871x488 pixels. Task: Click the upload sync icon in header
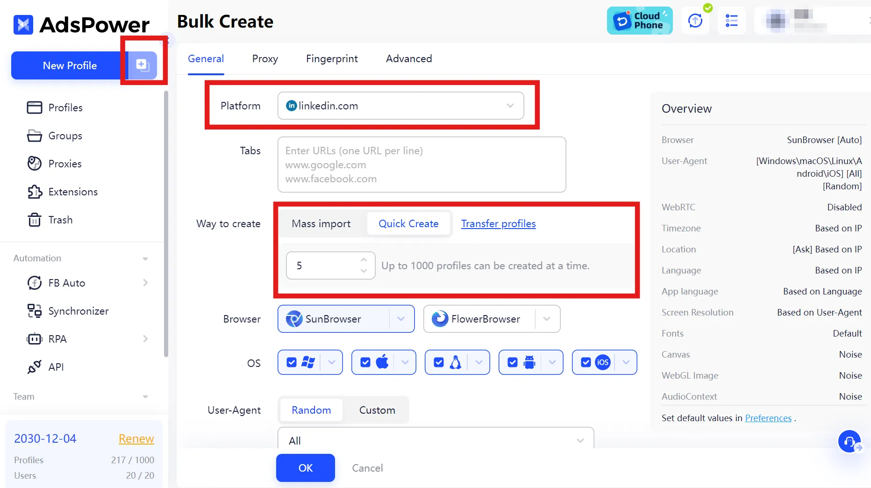(695, 21)
